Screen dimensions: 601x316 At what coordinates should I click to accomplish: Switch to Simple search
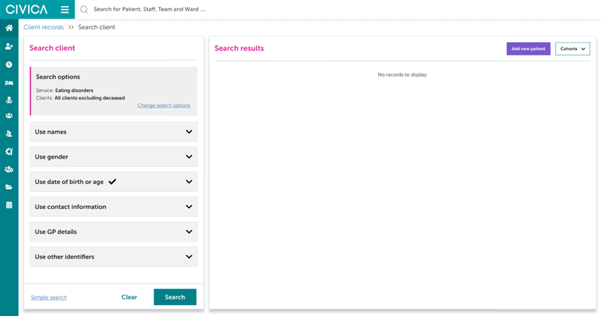(x=49, y=297)
